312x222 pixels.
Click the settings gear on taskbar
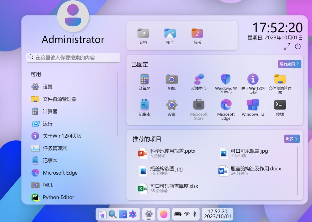[x=149, y=214]
